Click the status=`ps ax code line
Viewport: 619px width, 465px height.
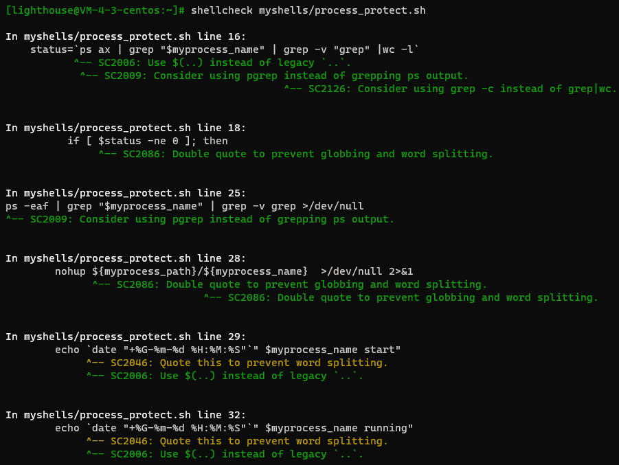coord(225,49)
